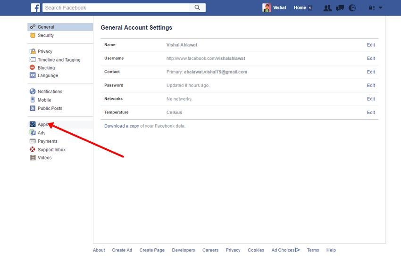401x260 pixels.
Task: Click Download a copy link
Action: point(121,126)
